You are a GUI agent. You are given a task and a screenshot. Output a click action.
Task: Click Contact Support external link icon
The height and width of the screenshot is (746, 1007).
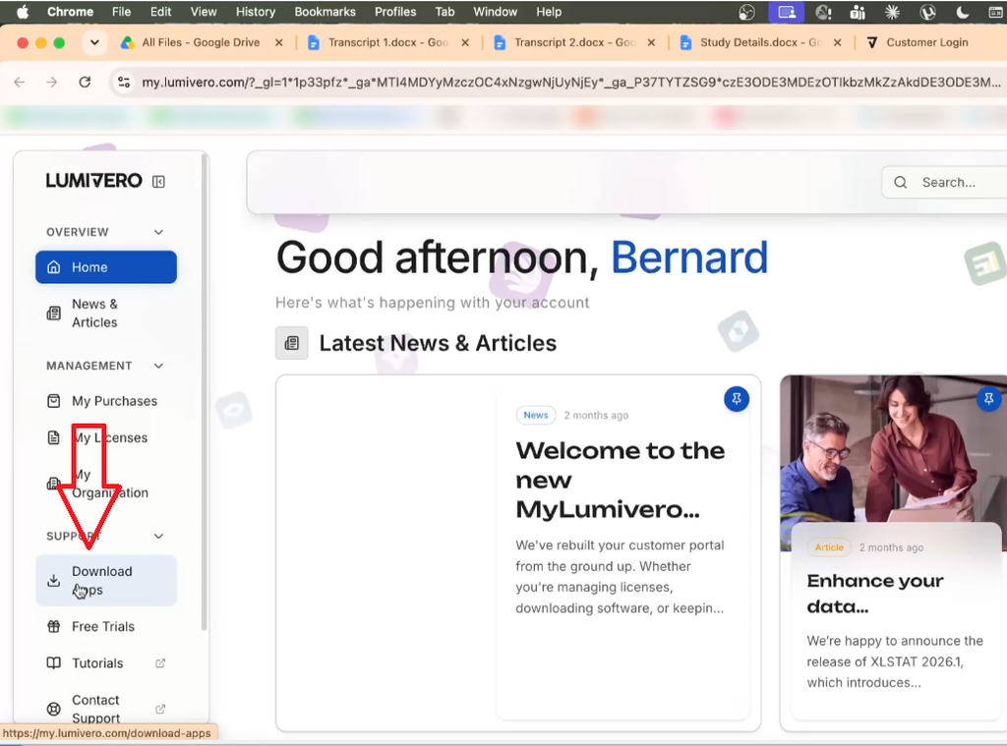(160, 709)
